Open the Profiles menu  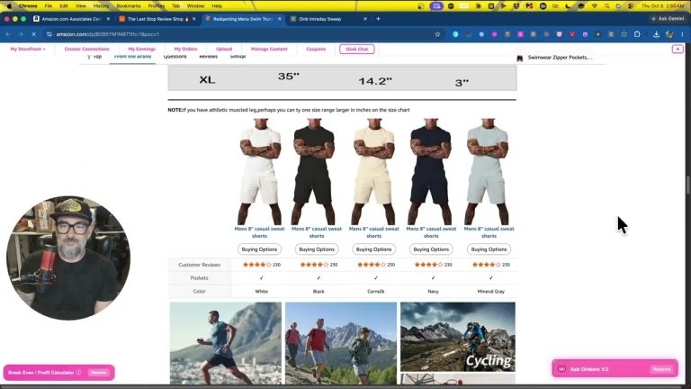(x=156, y=6)
